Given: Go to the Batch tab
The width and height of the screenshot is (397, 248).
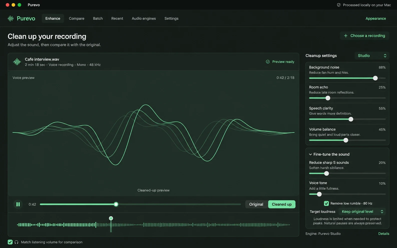Looking at the screenshot, I should (98, 18).
